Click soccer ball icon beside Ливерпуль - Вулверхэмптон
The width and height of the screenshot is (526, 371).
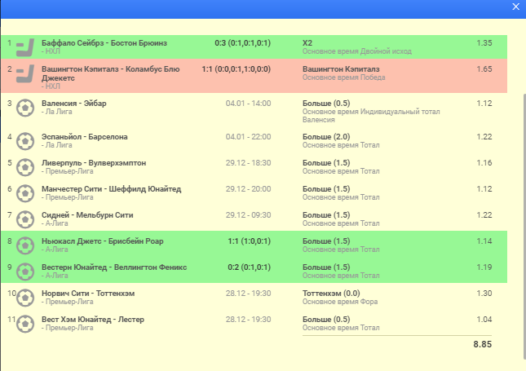24,167
